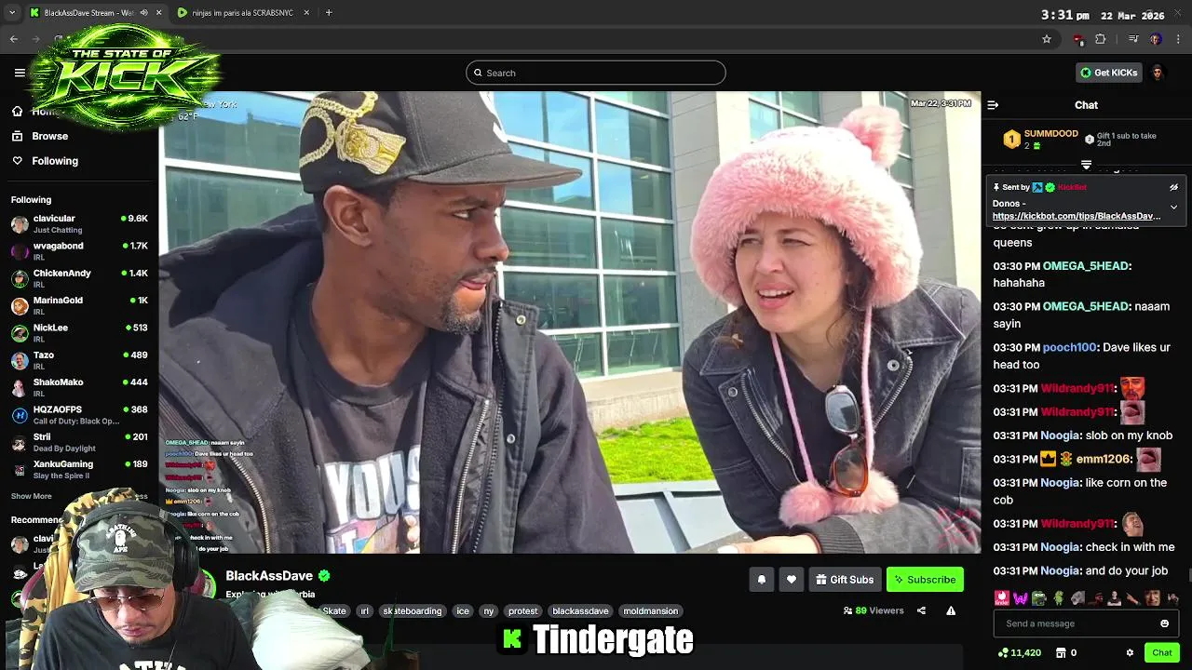Click the ice tag

point(463,611)
